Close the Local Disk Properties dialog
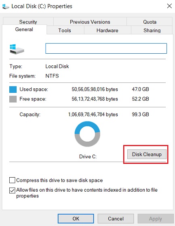This screenshot has height=226, width=175. (169, 6)
